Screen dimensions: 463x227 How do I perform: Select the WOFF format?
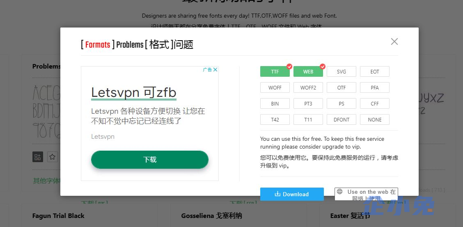coord(275,88)
